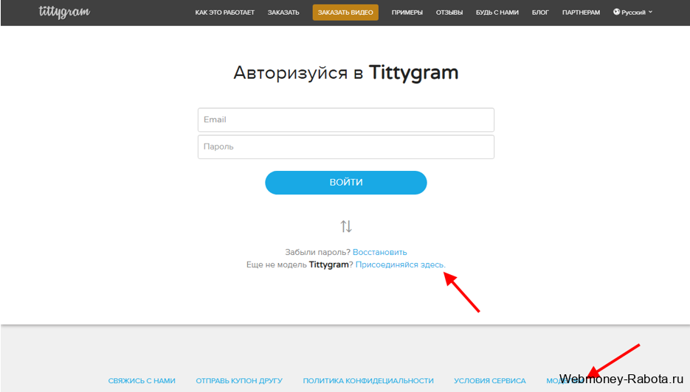
Task: Click the up-down swap arrows icon
Action: tap(346, 226)
